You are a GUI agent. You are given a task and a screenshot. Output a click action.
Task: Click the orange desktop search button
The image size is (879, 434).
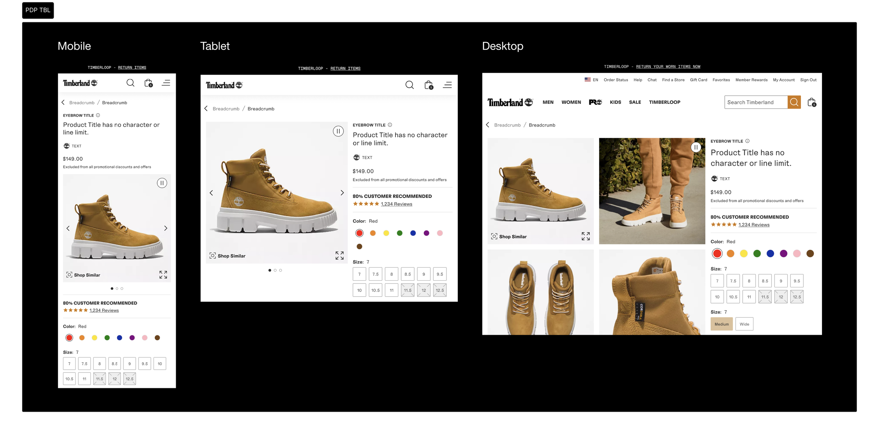click(x=794, y=102)
